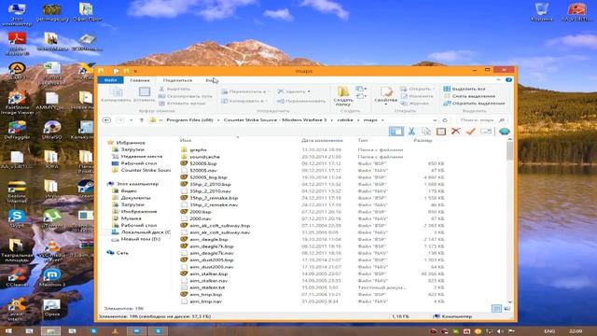The image size is (597, 336).
Task: Click the red X delete icon in toolbar
Action: 456,132
